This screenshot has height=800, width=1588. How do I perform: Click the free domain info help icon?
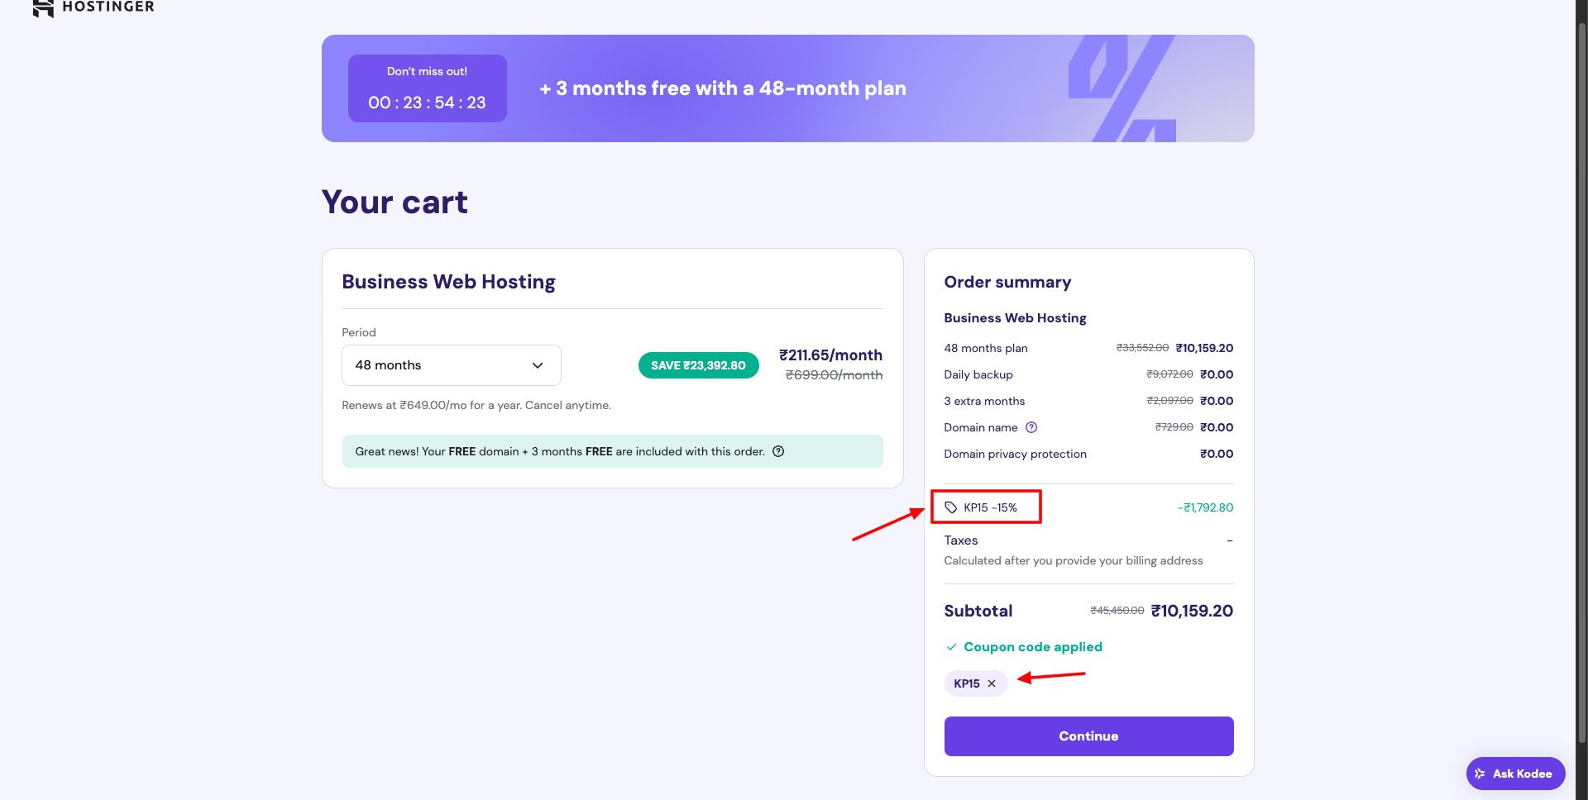[x=778, y=451]
